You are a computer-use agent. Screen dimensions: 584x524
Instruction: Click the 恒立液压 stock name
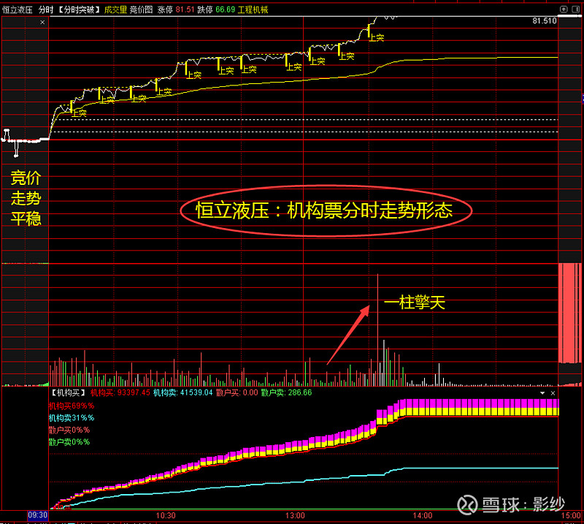click(x=17, y=10)
